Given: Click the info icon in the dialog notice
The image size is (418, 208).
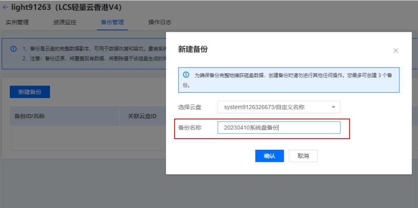Looking at the screenshot, I should click(x=186, y=74).
